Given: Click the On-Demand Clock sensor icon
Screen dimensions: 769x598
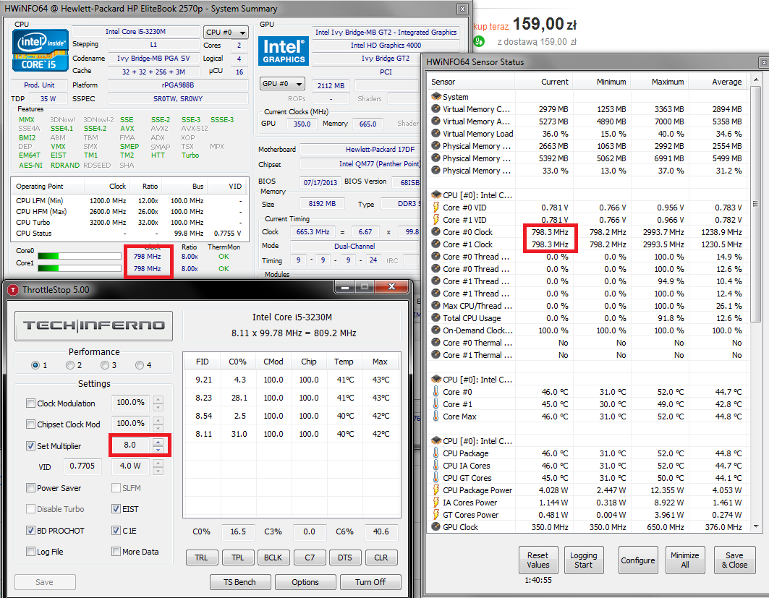Looking at the screenshot, I should [x=436, y=330].
